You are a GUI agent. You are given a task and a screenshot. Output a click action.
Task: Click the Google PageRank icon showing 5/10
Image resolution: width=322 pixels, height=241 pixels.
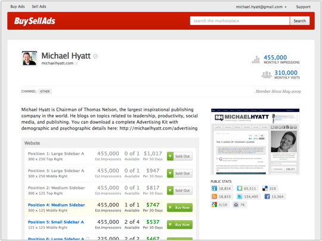click(214, 205)
